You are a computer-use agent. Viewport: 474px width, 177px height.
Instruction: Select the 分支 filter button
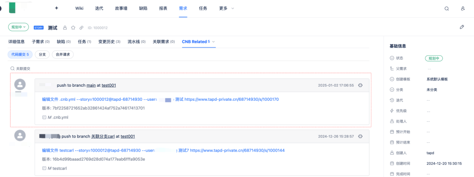[42, 55]
